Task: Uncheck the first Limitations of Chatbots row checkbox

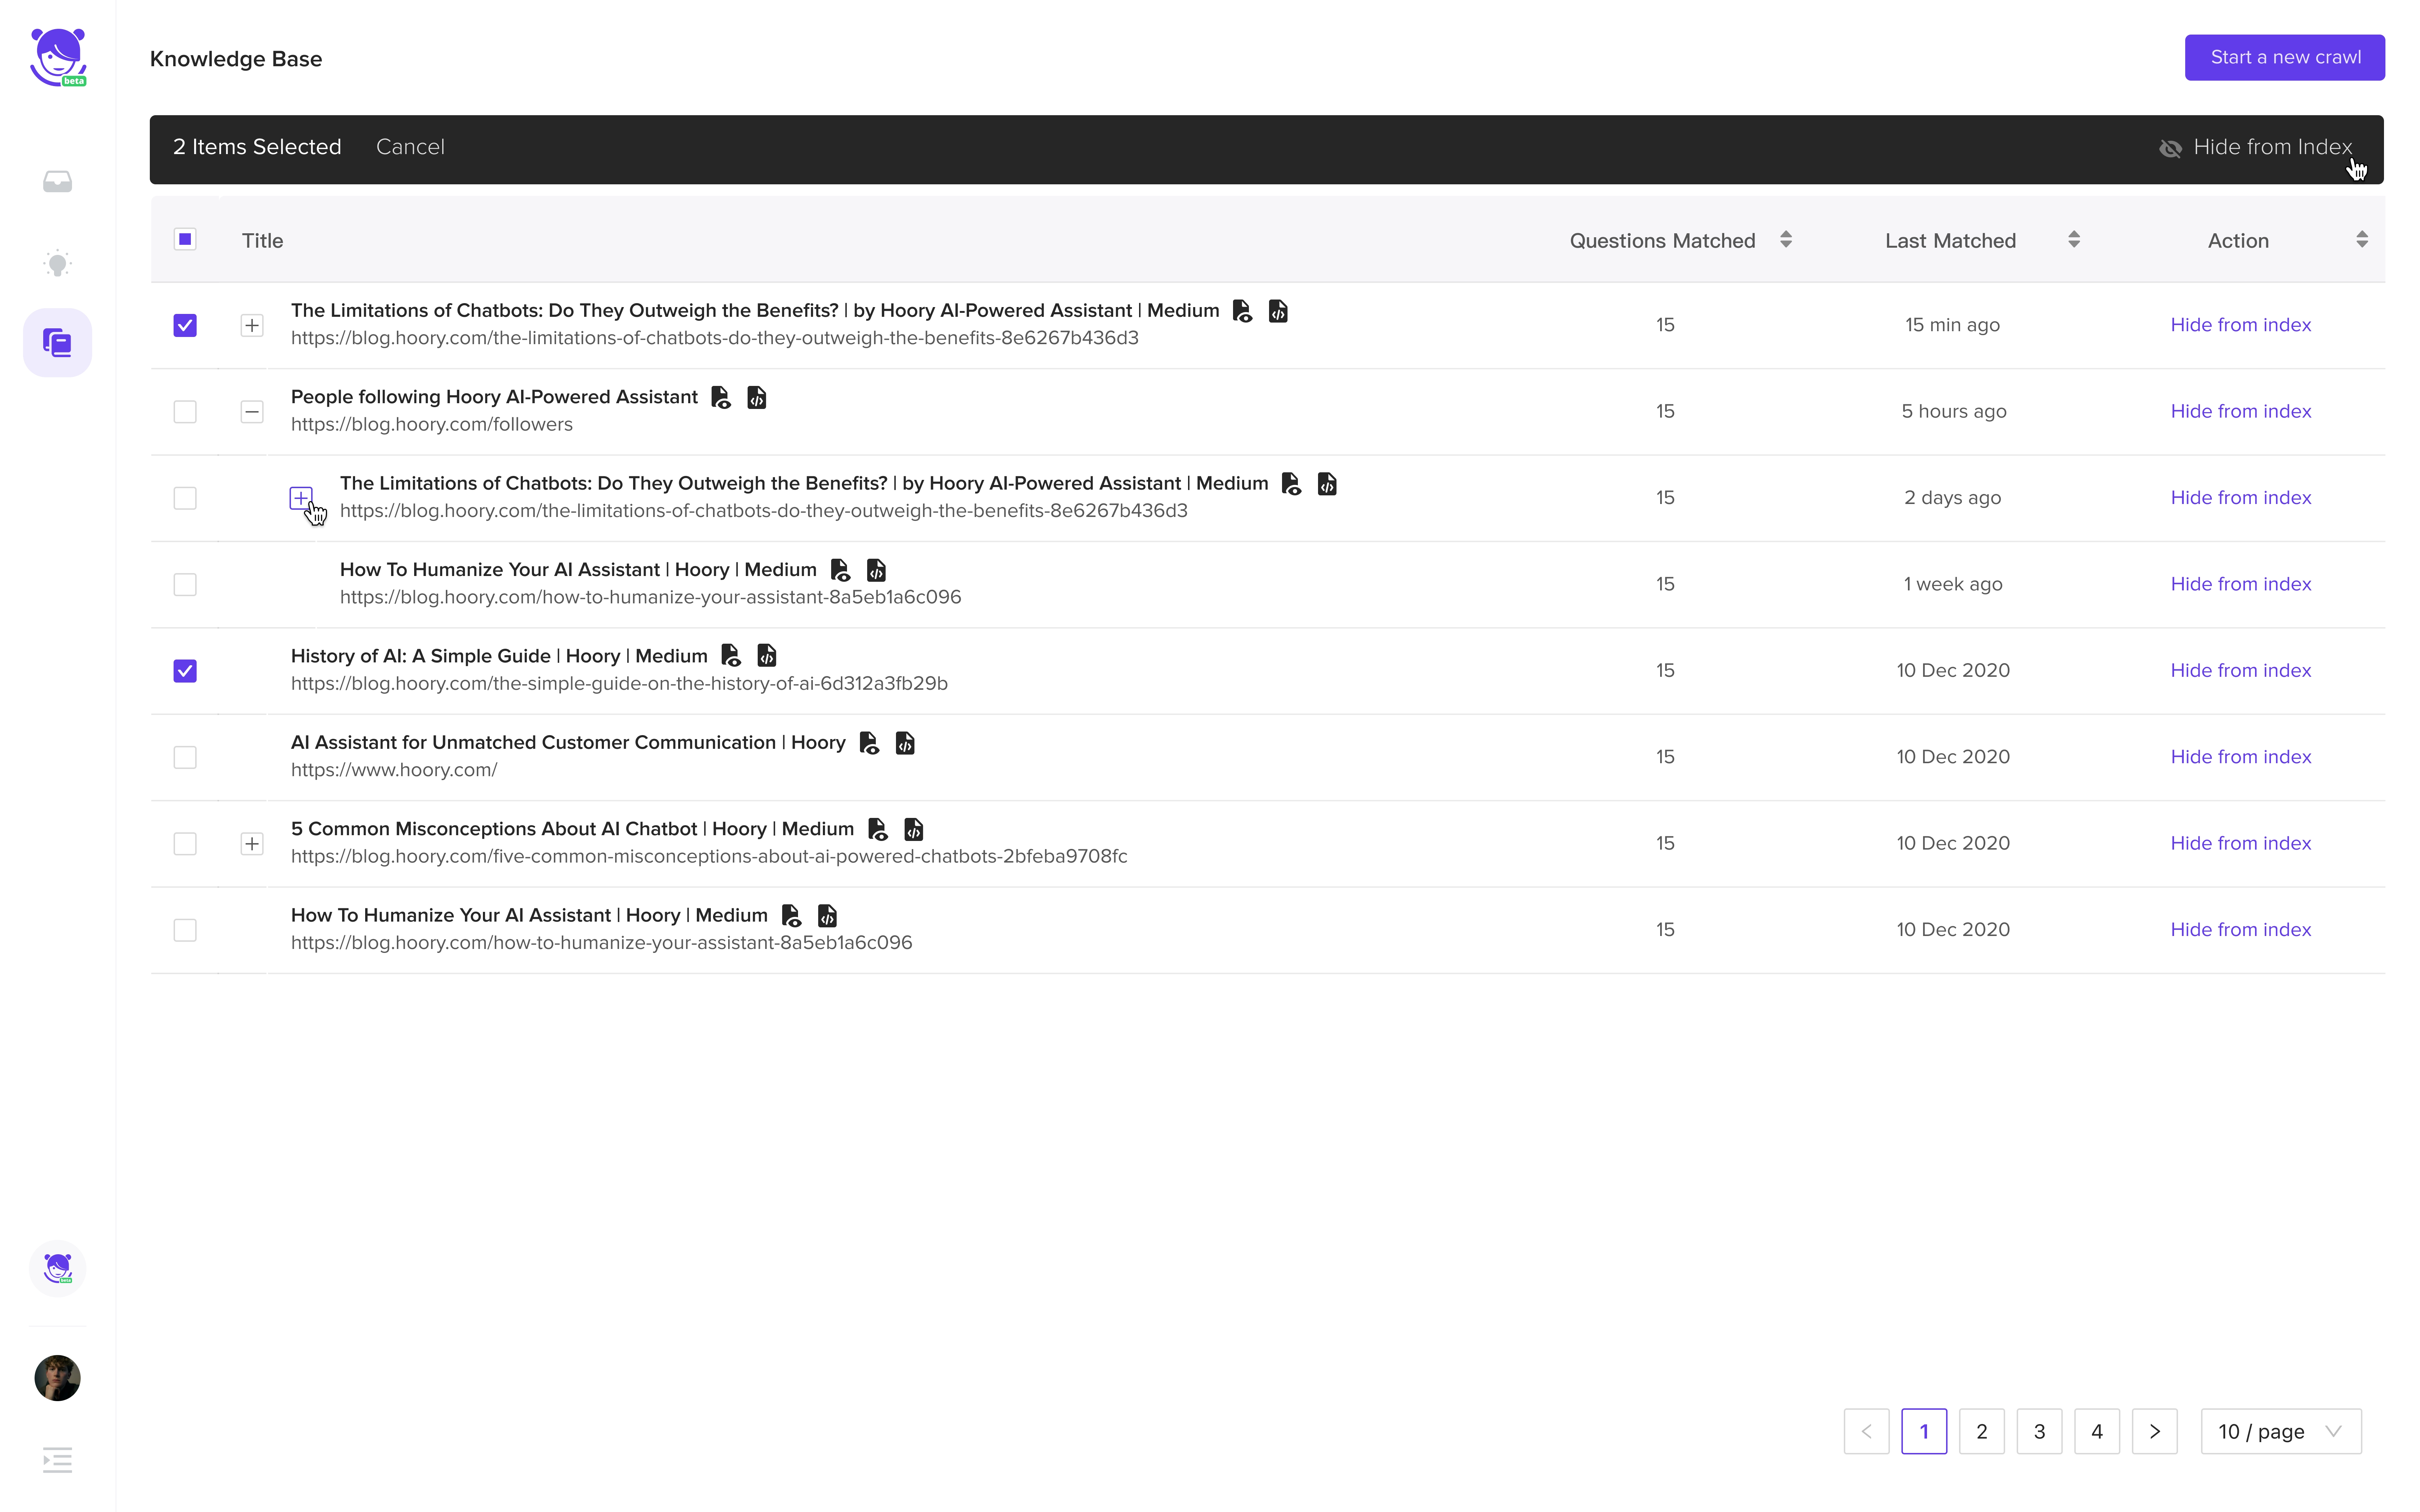Action: pyautogui.click(x=185, y=325)
